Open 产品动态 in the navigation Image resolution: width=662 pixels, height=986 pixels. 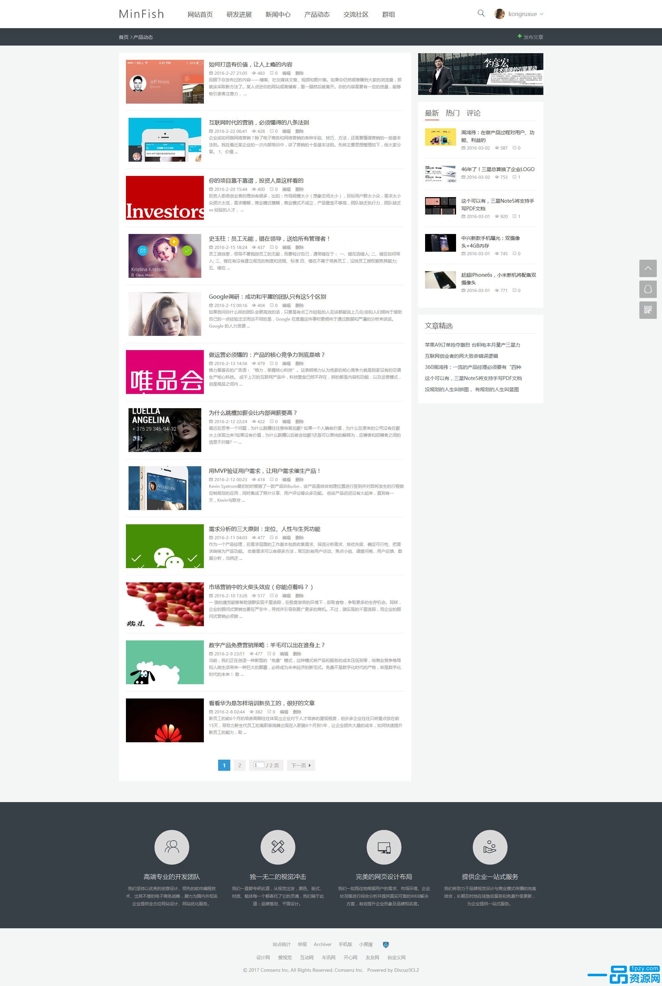coord(317,14)
